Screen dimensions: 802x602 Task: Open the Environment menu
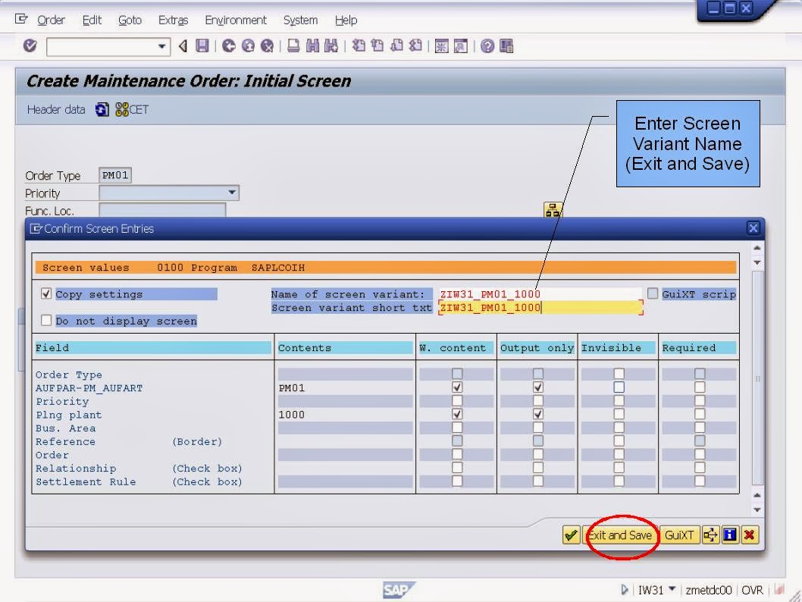[x=236, y=20]
